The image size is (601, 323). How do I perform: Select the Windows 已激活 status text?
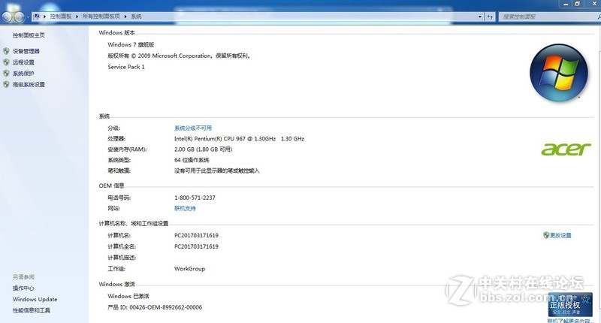point(128,296)
